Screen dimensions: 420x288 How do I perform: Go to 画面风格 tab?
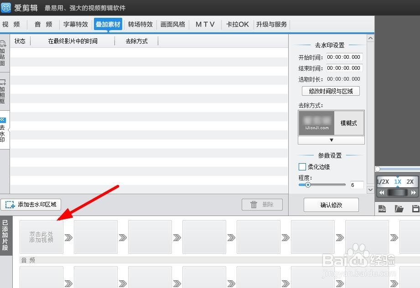tap(173, 24)
